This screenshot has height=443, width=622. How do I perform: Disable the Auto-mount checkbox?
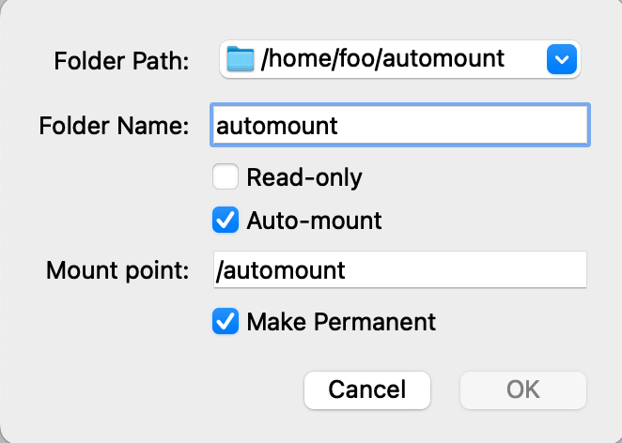[225, 221]
